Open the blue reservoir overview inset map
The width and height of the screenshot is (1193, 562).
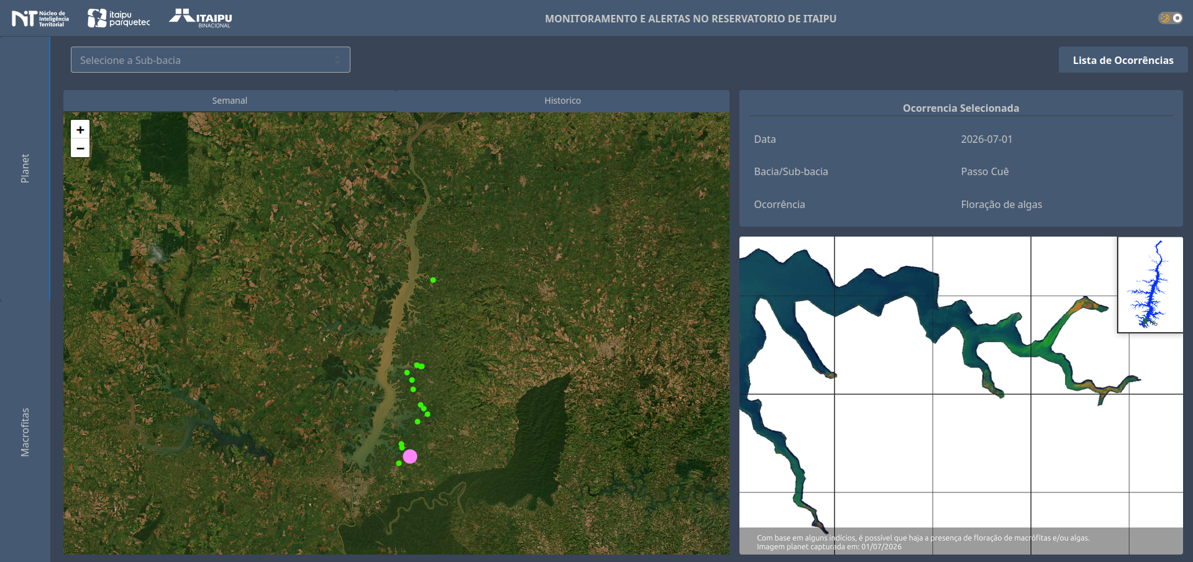coord(1150,284)
